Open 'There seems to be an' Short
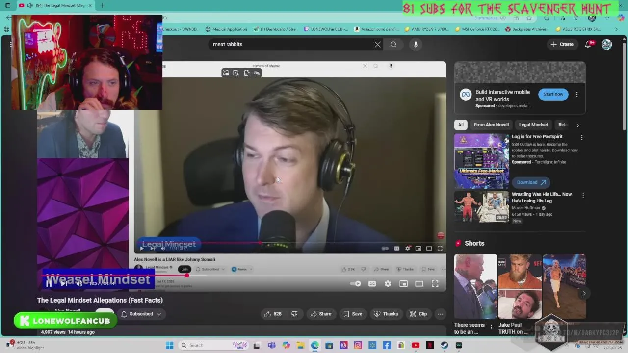 pyautogui.click(x=475, y=286)
